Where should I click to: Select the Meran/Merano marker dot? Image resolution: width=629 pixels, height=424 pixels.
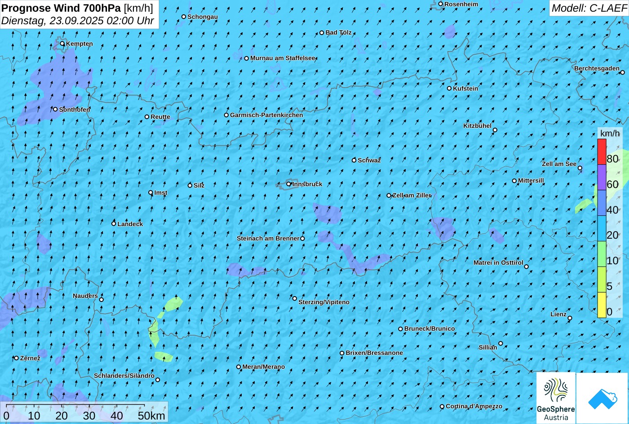239,367
